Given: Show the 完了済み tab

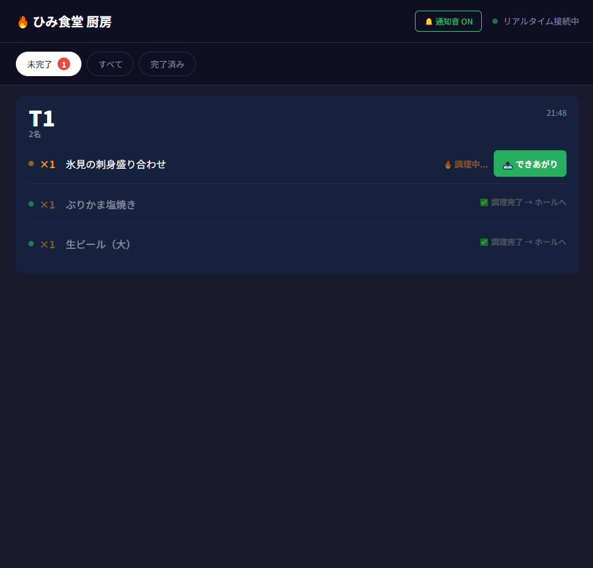Looking at the screenshot, I should [167, 64].
